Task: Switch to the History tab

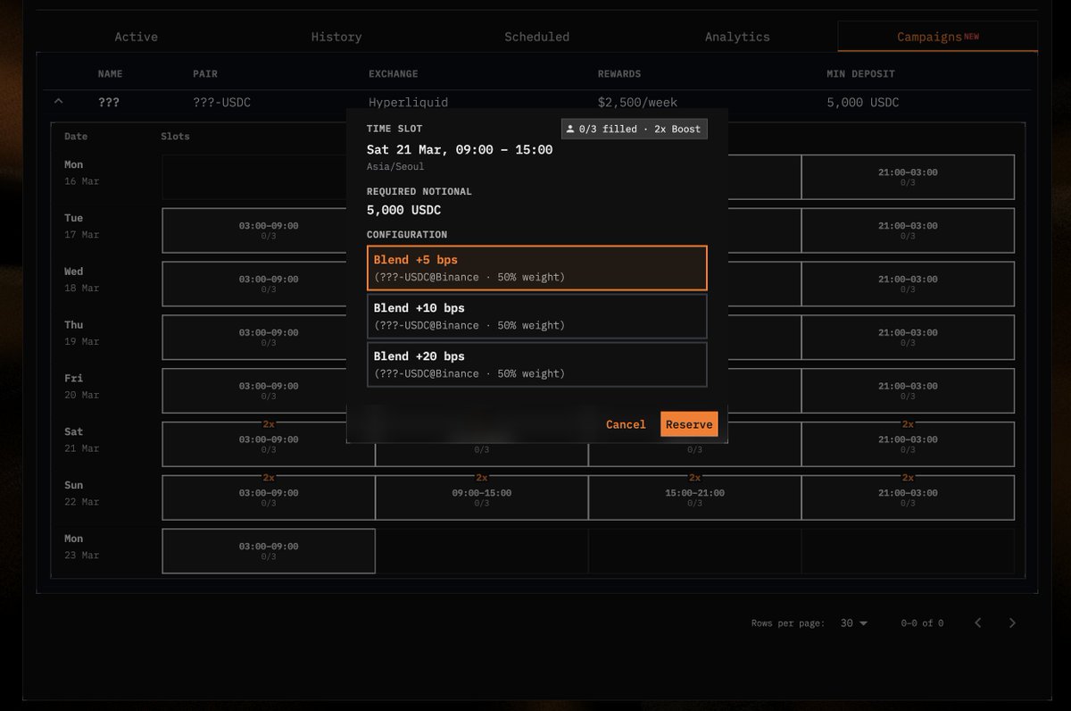Action: pos(336,37)
